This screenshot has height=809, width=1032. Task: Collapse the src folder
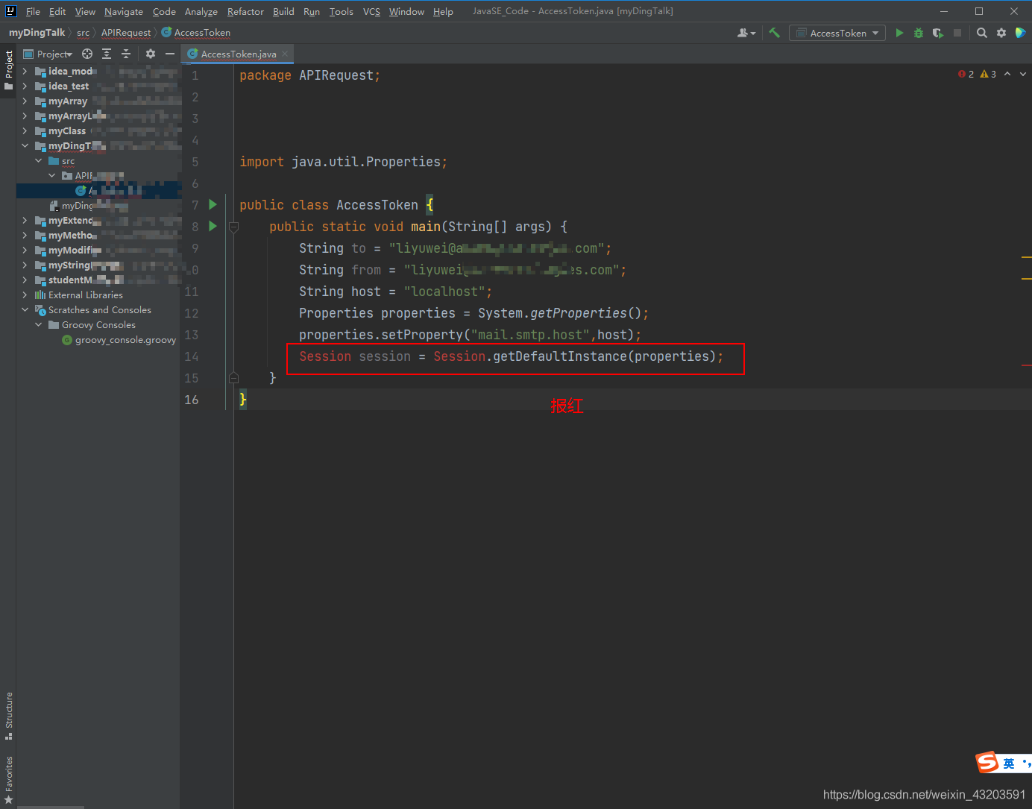(x=38, y=161)
